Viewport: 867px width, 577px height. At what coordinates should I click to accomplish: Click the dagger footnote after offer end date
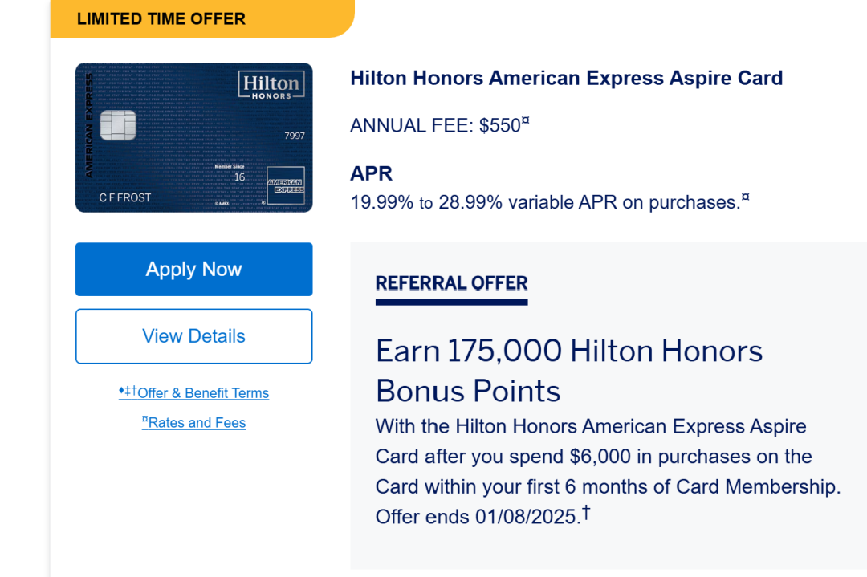tap(585, 512)
